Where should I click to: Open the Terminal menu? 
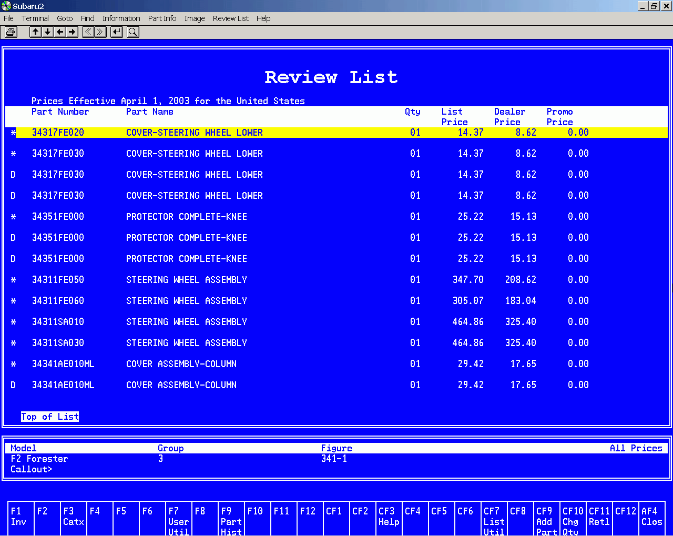(35, 18)
